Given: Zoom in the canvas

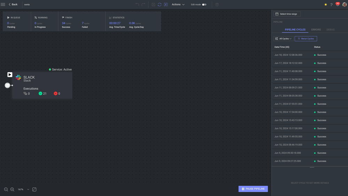Looking at the screenshot, I should pos(12,190).
